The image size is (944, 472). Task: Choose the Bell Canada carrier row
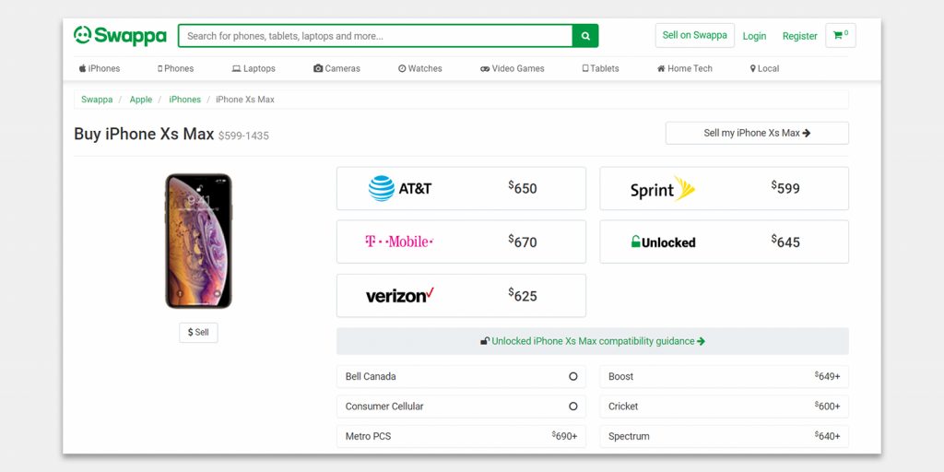pyautogui.click(x=461, y=376)
